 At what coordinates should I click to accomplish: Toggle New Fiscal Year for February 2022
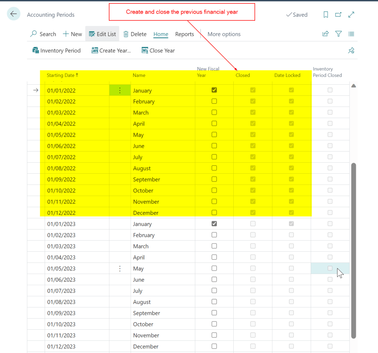[214, 101]
